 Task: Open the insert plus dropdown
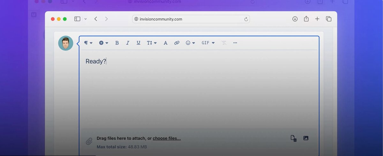click(104, 43)
